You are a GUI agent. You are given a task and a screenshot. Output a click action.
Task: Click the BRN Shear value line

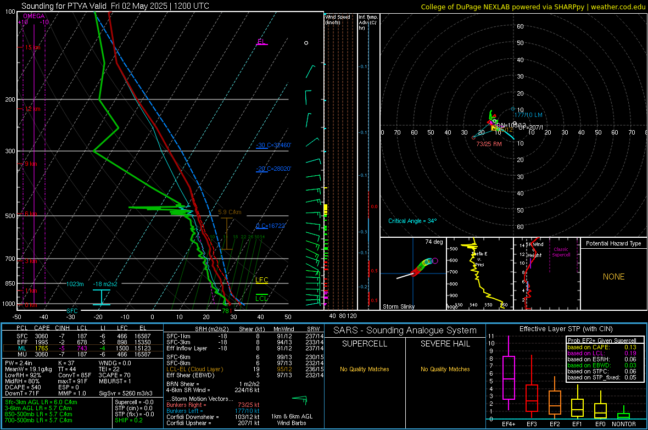point(213,384)
